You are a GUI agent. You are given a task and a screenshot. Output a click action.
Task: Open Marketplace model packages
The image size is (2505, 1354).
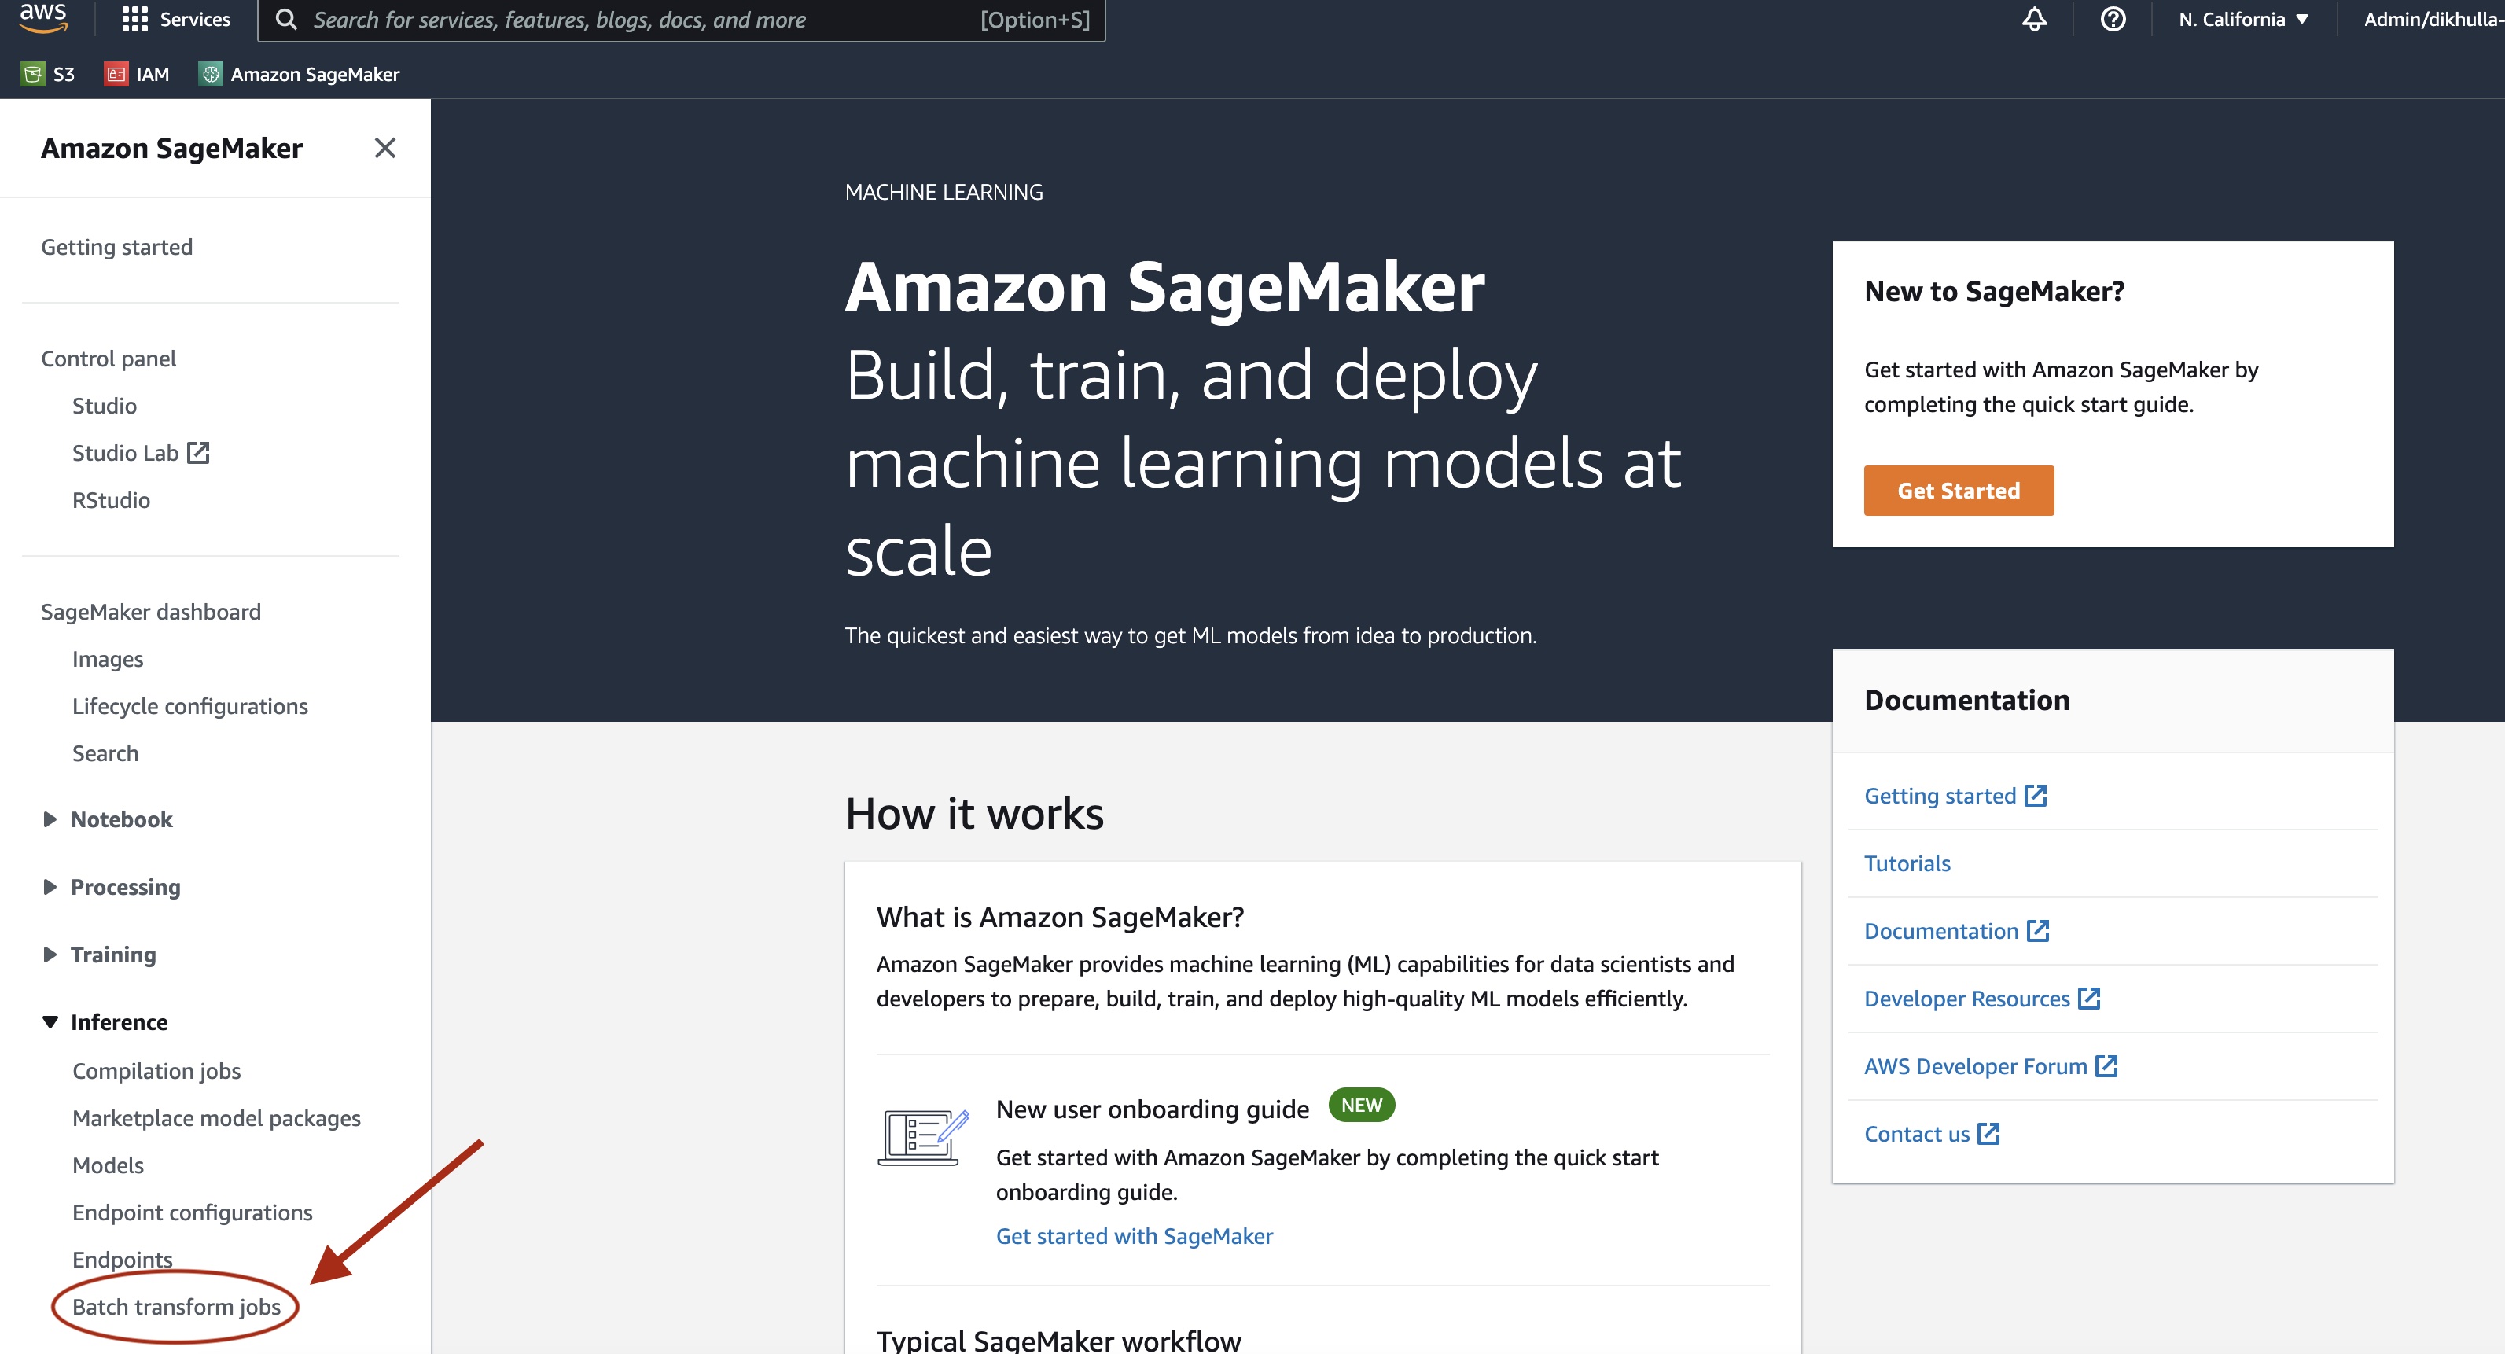(216, 1117)
